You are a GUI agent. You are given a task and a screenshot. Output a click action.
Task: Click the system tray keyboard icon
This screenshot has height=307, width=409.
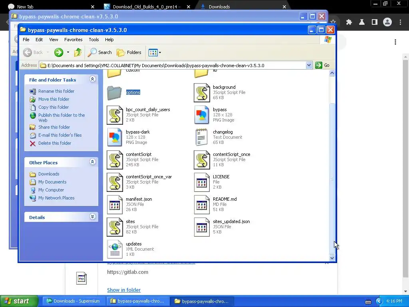[368, 301]
